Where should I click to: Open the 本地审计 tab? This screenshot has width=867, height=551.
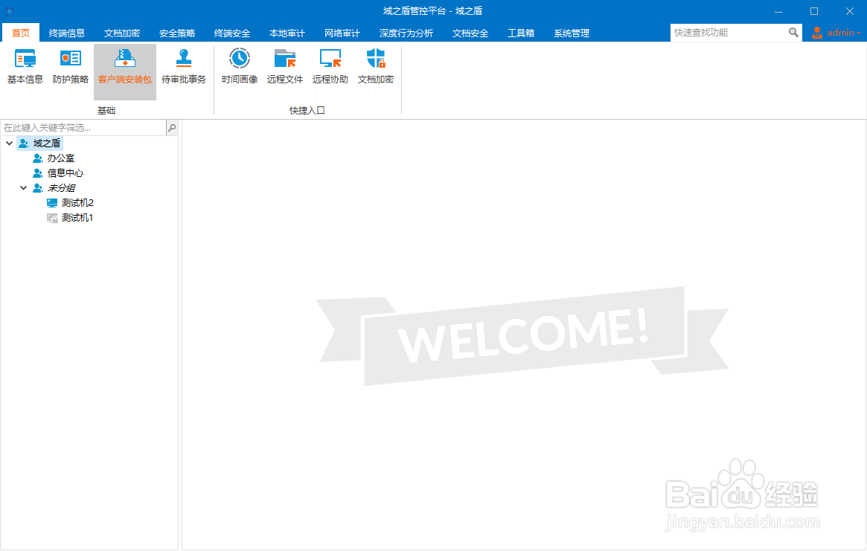coord(287,33)
